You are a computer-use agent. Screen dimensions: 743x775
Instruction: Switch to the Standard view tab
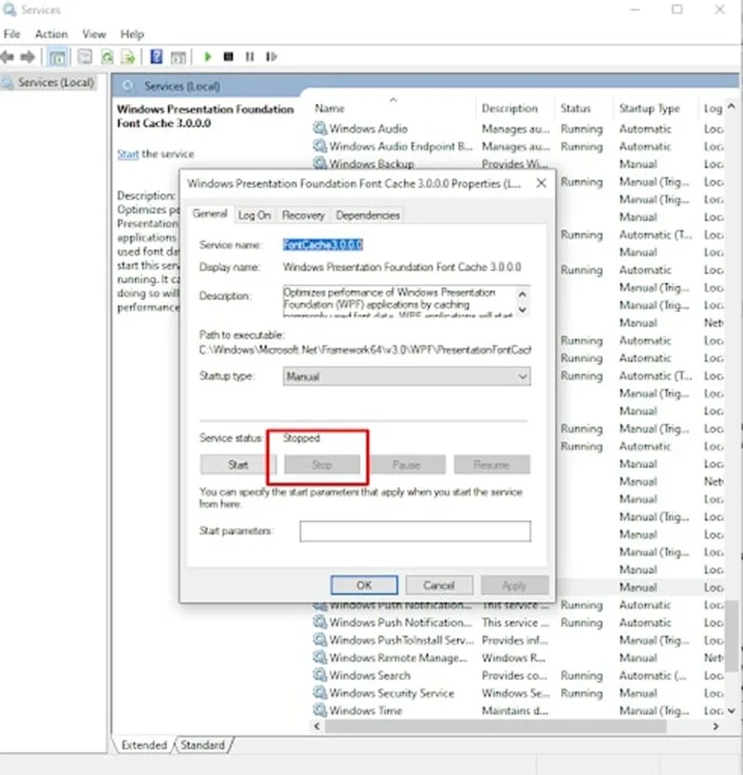[x=202, y=745]
